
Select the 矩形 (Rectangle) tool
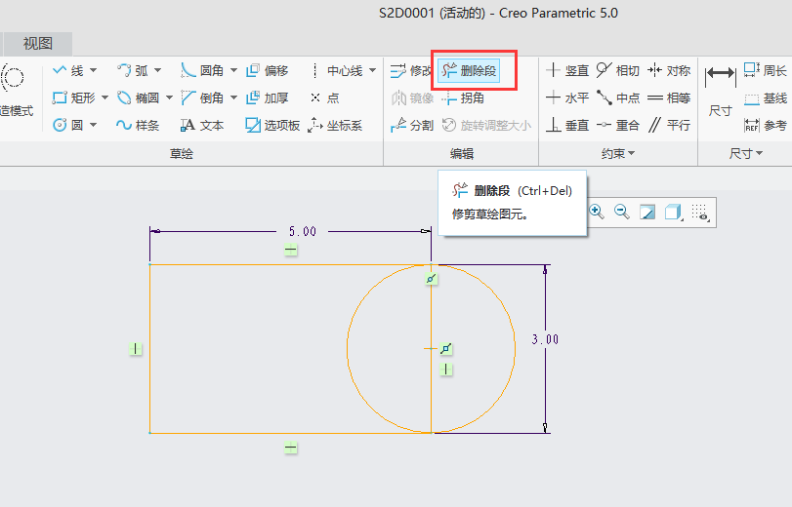tap(74, 97)
